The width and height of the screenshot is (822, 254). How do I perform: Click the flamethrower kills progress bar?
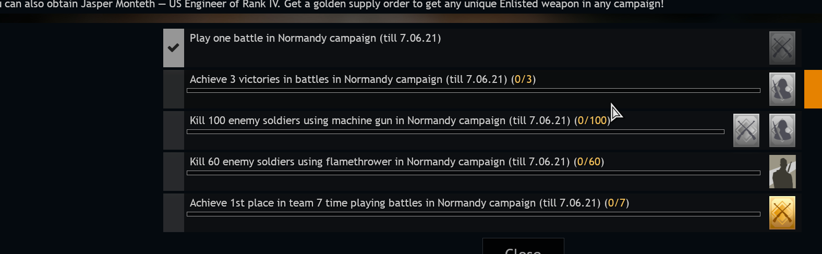coord(473,173)
